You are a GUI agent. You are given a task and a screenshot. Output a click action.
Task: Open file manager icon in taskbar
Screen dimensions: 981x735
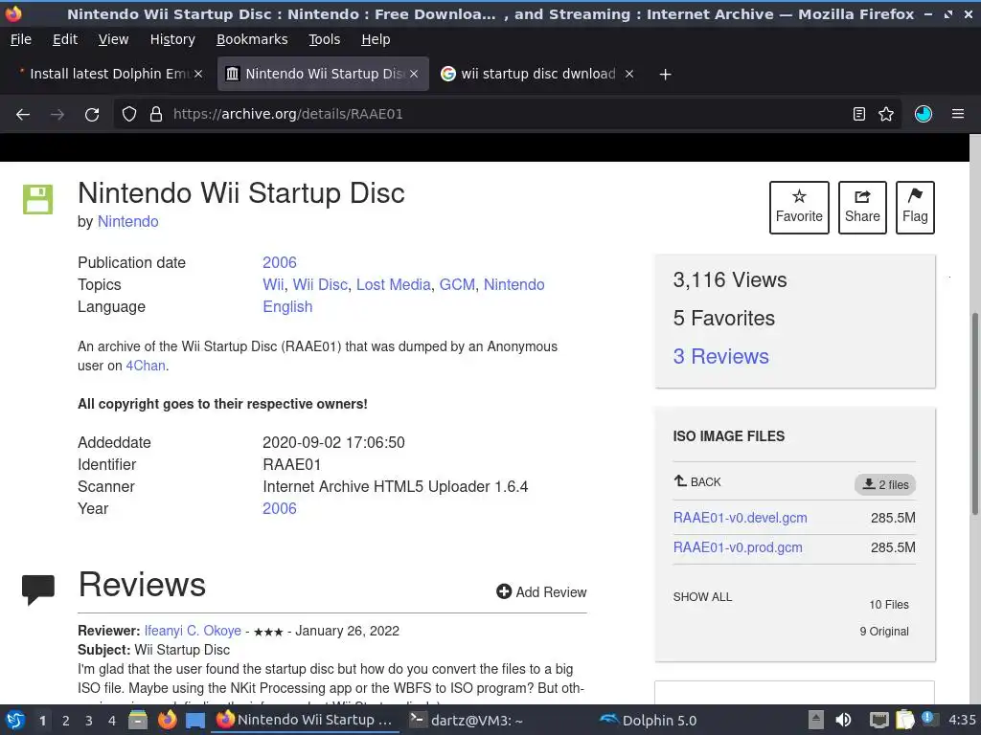pyautogui.click(x=138, y=720)
